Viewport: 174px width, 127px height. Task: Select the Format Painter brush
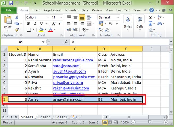pos(17,30)
